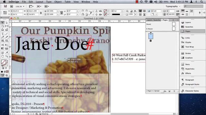Select the Zoom tool
The image size is (206, 115).
coord(6,56)
